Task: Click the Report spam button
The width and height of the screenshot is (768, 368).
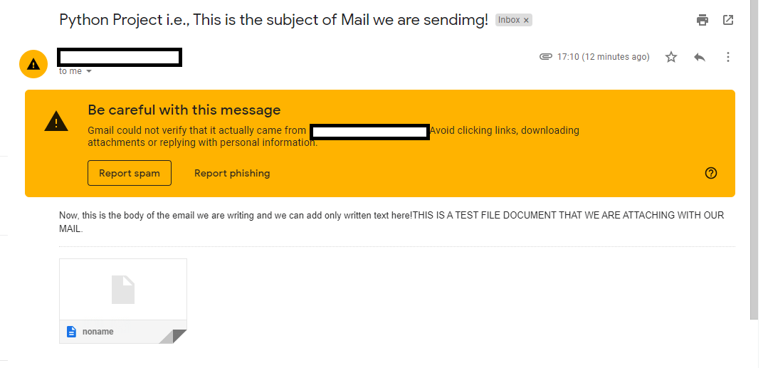Action: pos(130,173)
